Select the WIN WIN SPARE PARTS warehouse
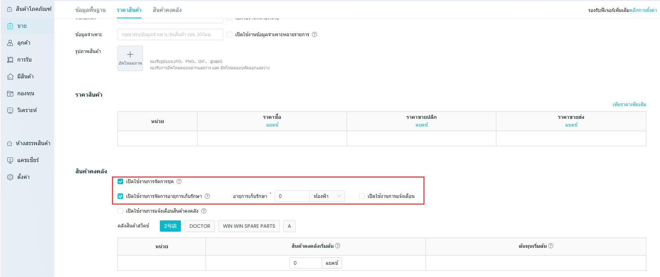The width and height of the screenshot is (660, 277). (249, 226)
